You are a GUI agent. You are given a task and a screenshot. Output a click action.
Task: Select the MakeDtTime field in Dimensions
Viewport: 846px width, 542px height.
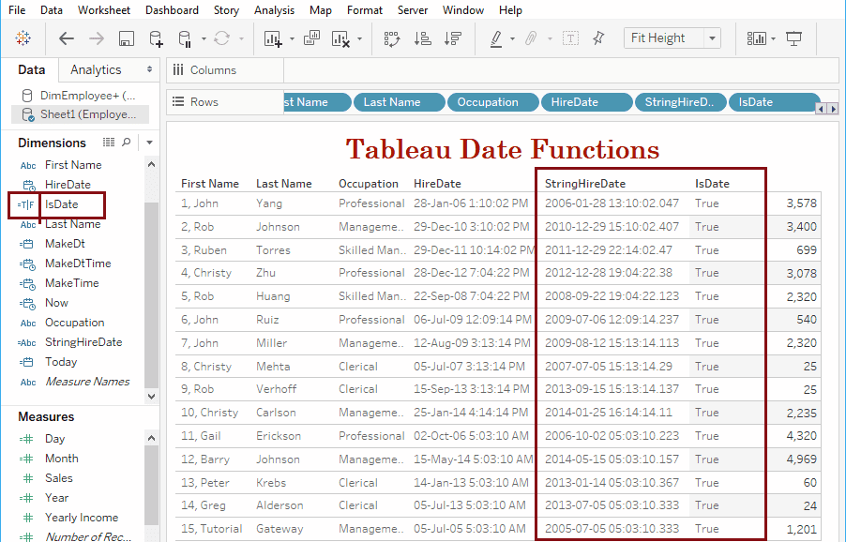point(78,263)
